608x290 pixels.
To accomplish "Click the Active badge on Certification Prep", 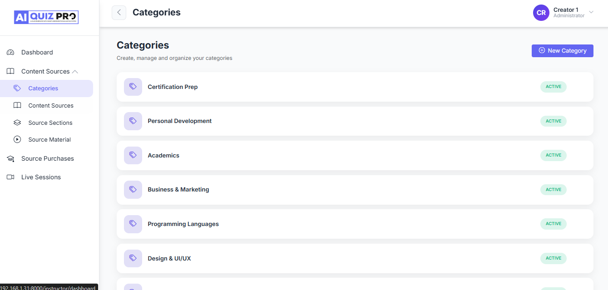I will coord(554,87).
